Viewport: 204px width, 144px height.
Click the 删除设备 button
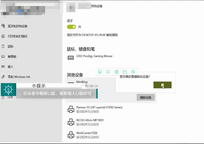146,98
